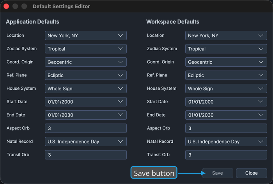Image resolution: width=273 pixels, height=184 pixels.
Task: Click the Default Settings Editor window title
Action: tap(61, 7)
